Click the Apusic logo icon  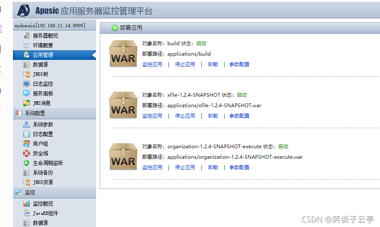pyautogui.click(x=23, y=10)
